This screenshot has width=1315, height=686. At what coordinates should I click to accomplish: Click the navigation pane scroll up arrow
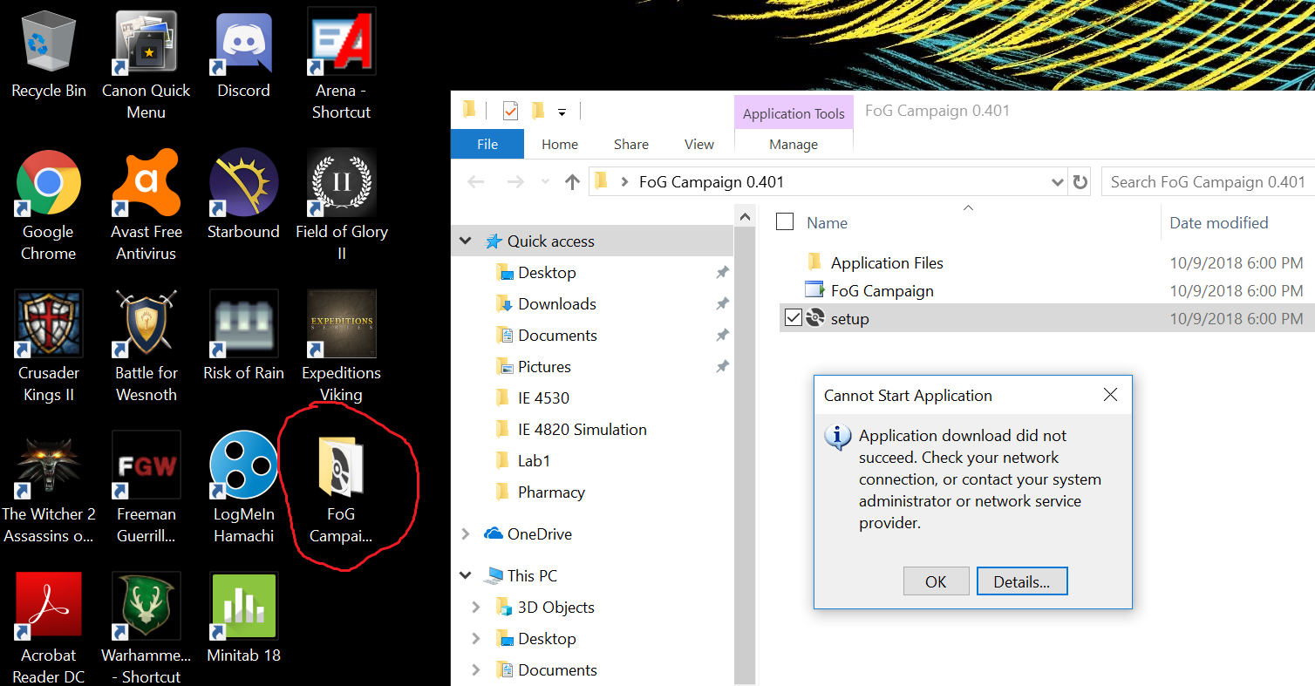746,216
